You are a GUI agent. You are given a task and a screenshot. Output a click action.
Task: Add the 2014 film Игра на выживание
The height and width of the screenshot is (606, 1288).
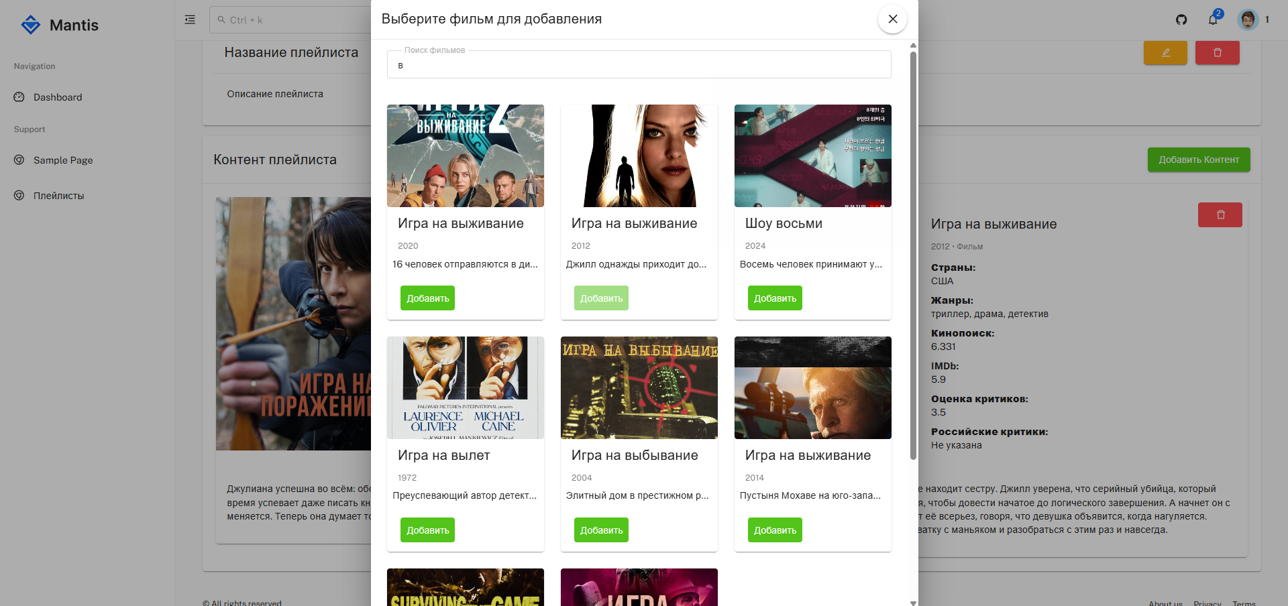(x=775, y=530)
